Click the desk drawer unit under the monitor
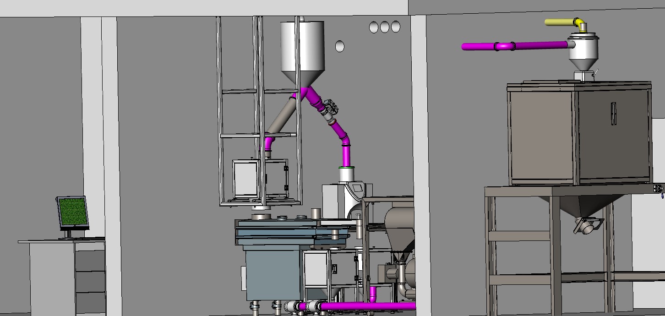Viewport: 665px width, 316px height. tap(90, 278)
